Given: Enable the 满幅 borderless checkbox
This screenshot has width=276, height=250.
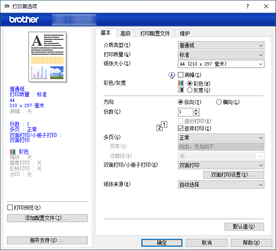Looking at the screenshot, I should (x=180, y=75).
